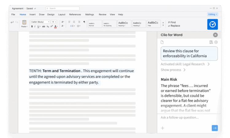Screen dimensions: 230x138
Task: Apply superscript formatting
Action: [52, 26]
